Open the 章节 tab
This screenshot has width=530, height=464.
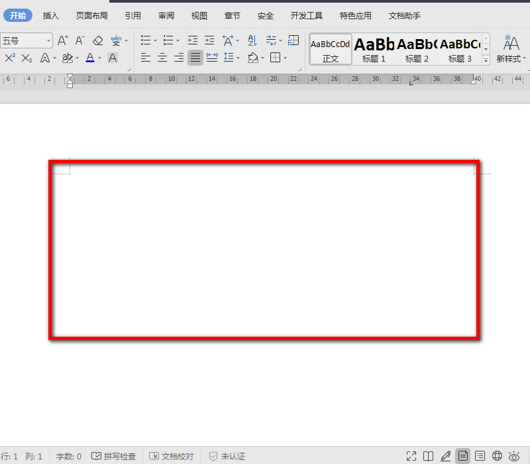tap(233, 15)
